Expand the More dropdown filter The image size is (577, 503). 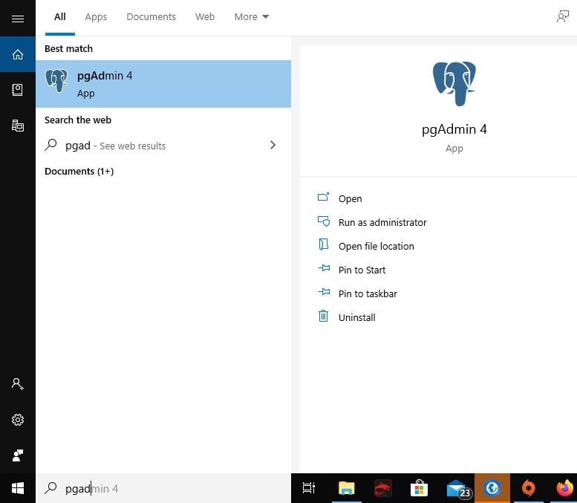[252, 16]
